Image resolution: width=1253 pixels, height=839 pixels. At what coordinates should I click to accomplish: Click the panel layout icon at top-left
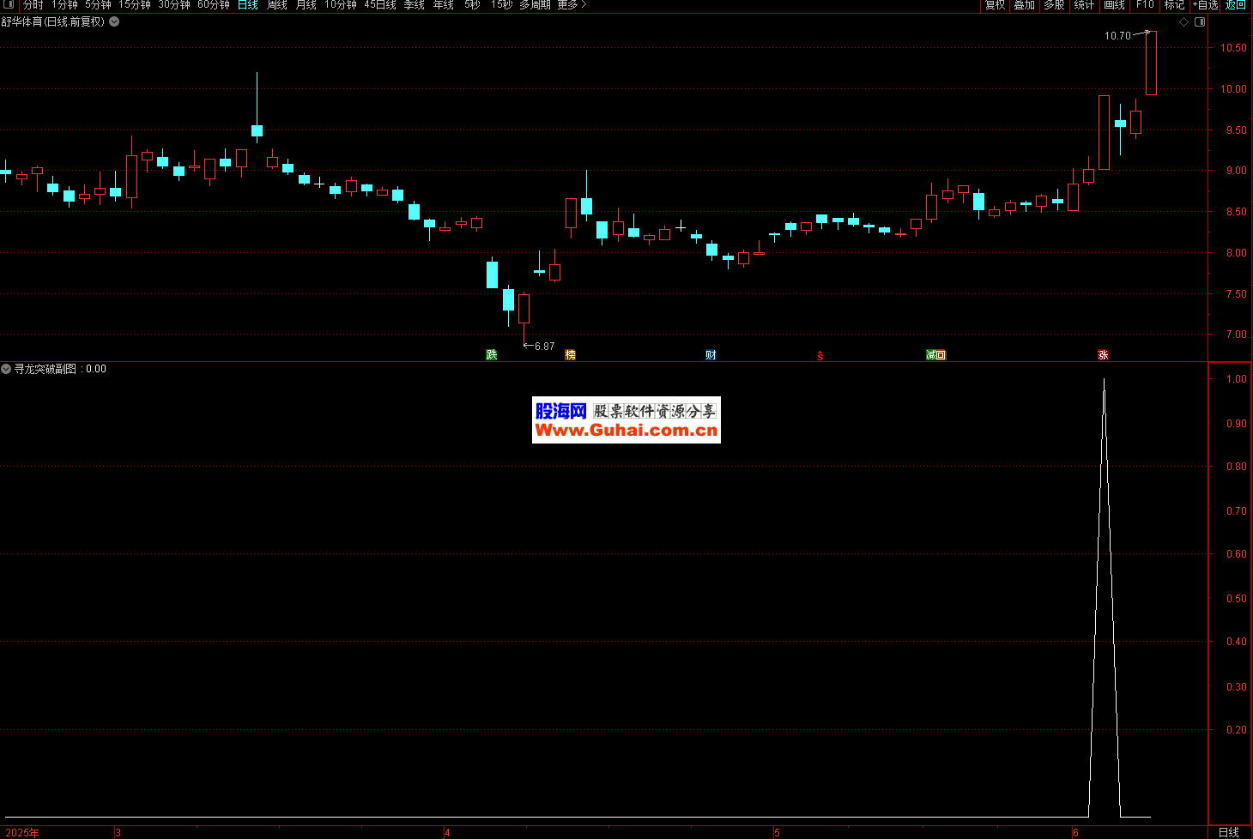click(x=9, y=4)
